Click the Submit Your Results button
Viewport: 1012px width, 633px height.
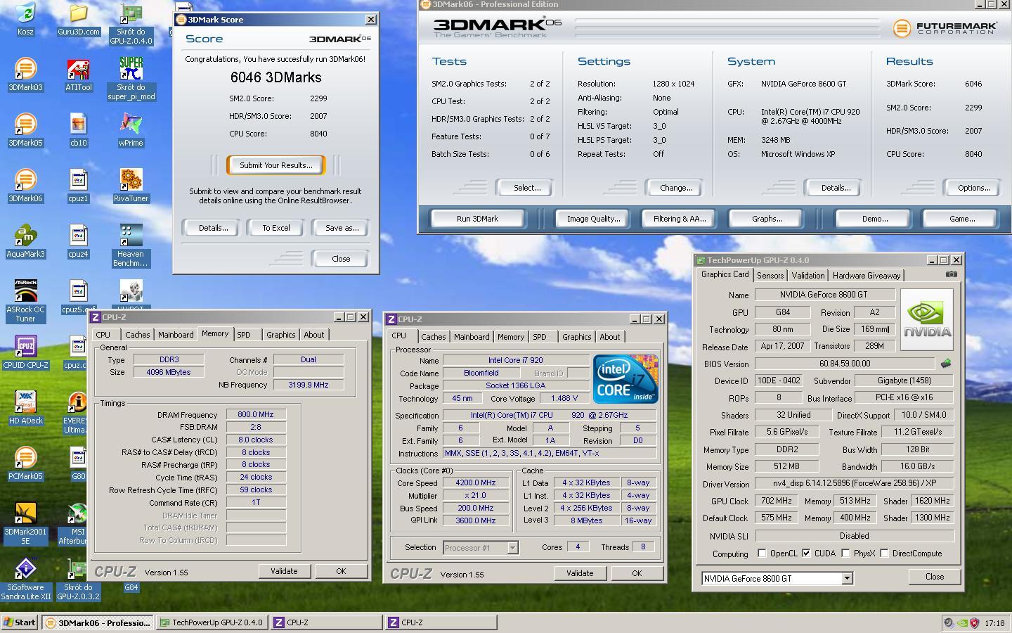(275, 165)
